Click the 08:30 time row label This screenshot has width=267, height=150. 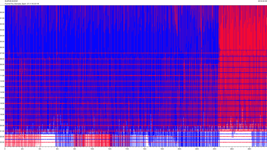tap(2, 59)
